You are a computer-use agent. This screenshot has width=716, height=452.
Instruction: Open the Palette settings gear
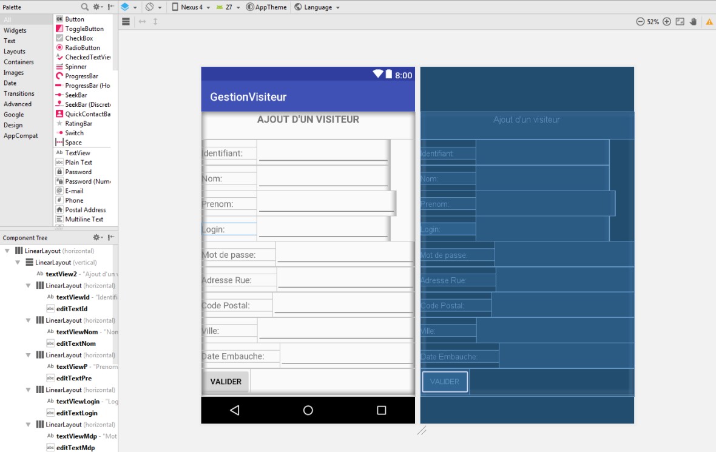[97, 7]
